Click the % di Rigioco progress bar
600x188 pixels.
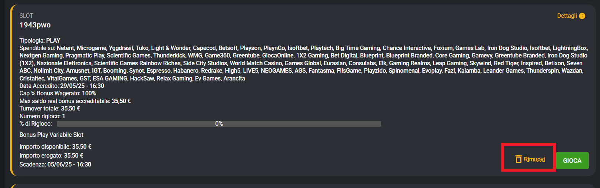click(219, 124)
